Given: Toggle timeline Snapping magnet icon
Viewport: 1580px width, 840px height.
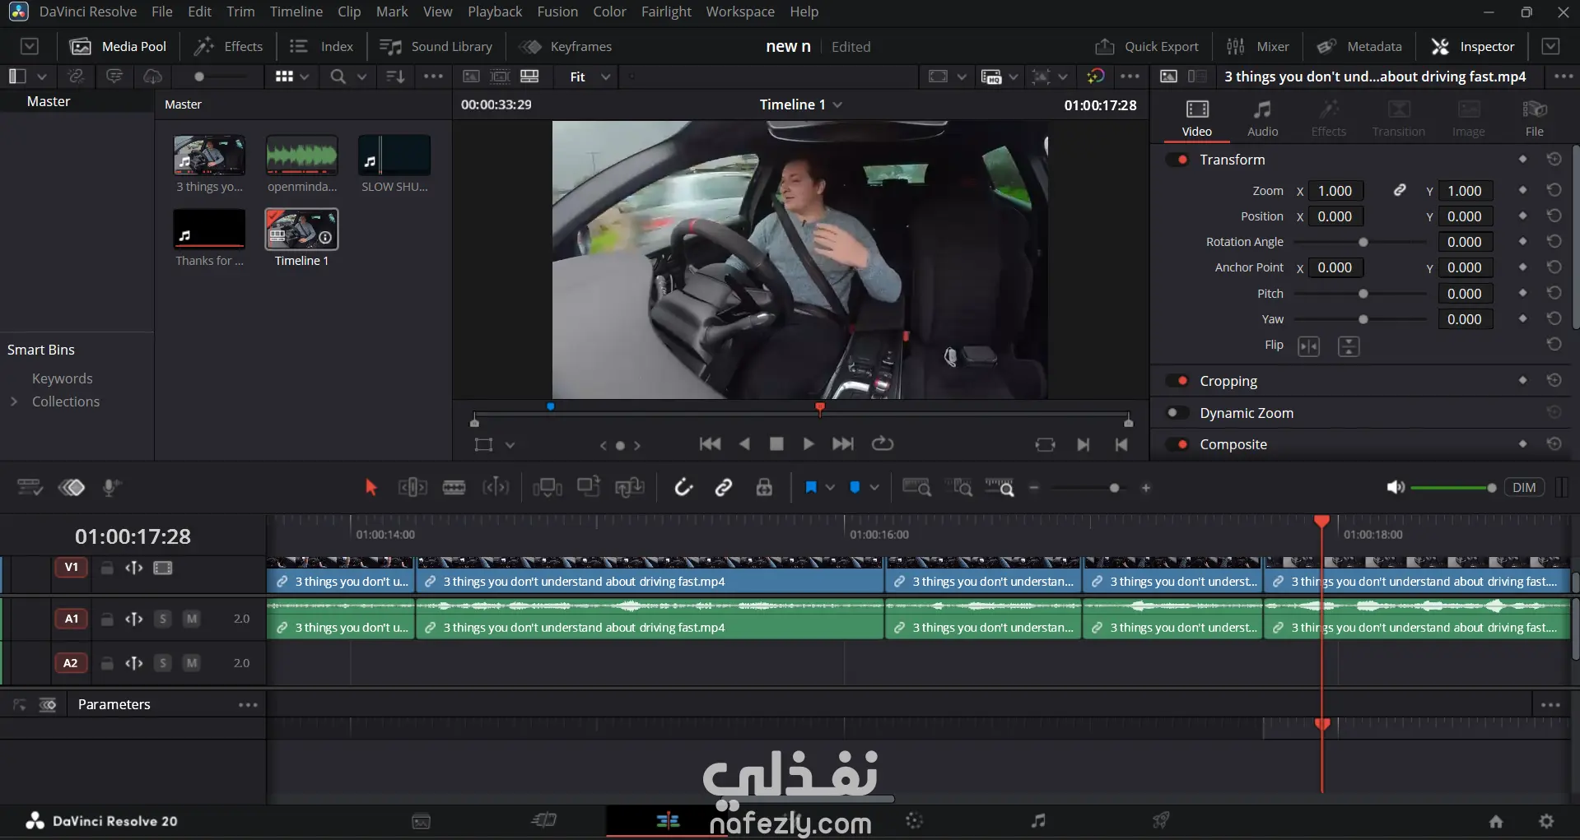Looking at the screenshot, I should [x=683, y=488].
